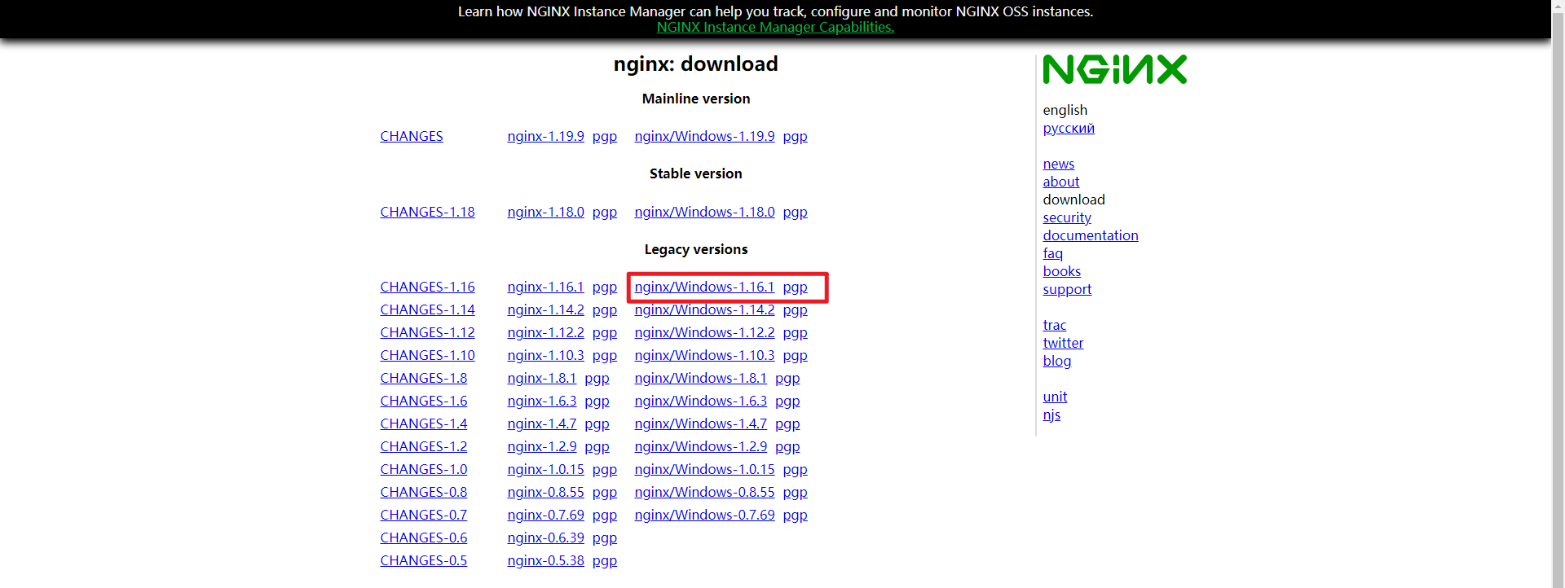Download nginx/Windows-1.2.9
This screenshot has width=1565, height=588.
pos(700,446)
